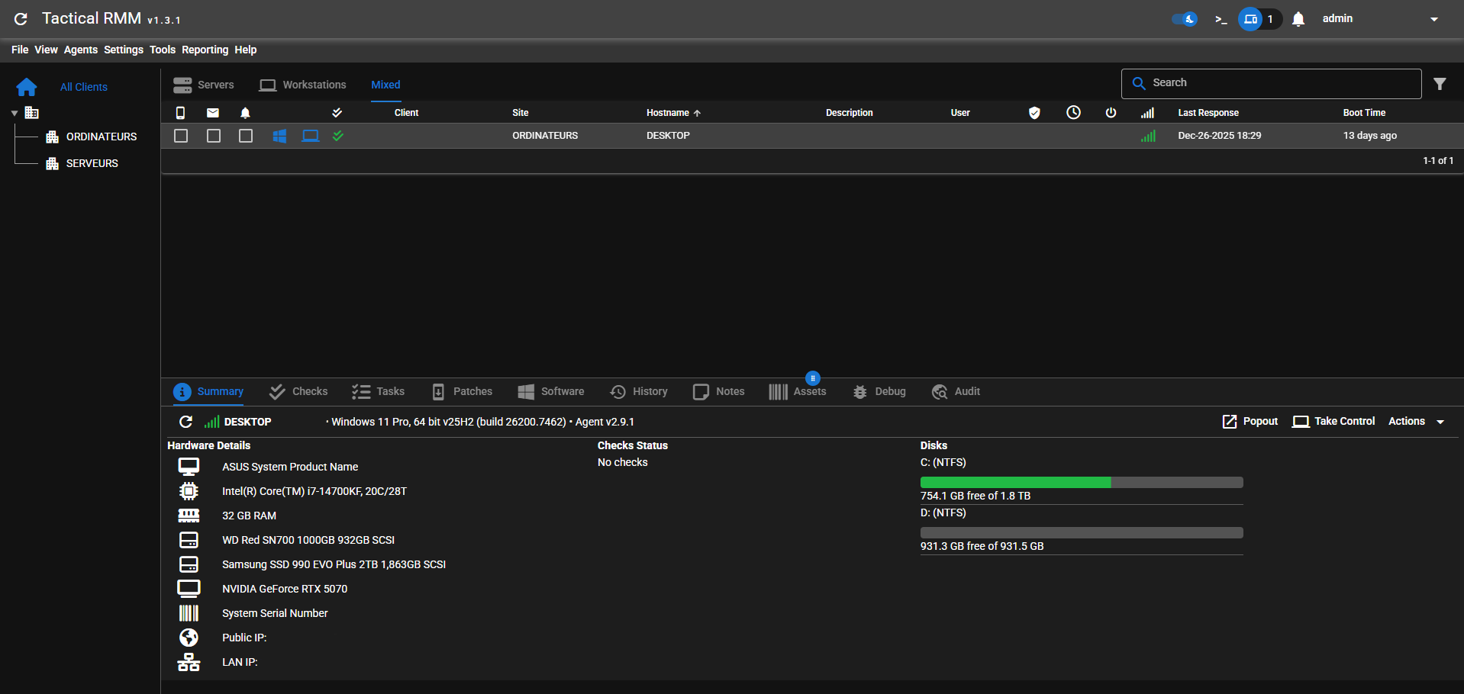The width and height of the screenshot is (1464, 694).
Task: Click the home icon in left sidebar
Action: click(x=27, y=87)
